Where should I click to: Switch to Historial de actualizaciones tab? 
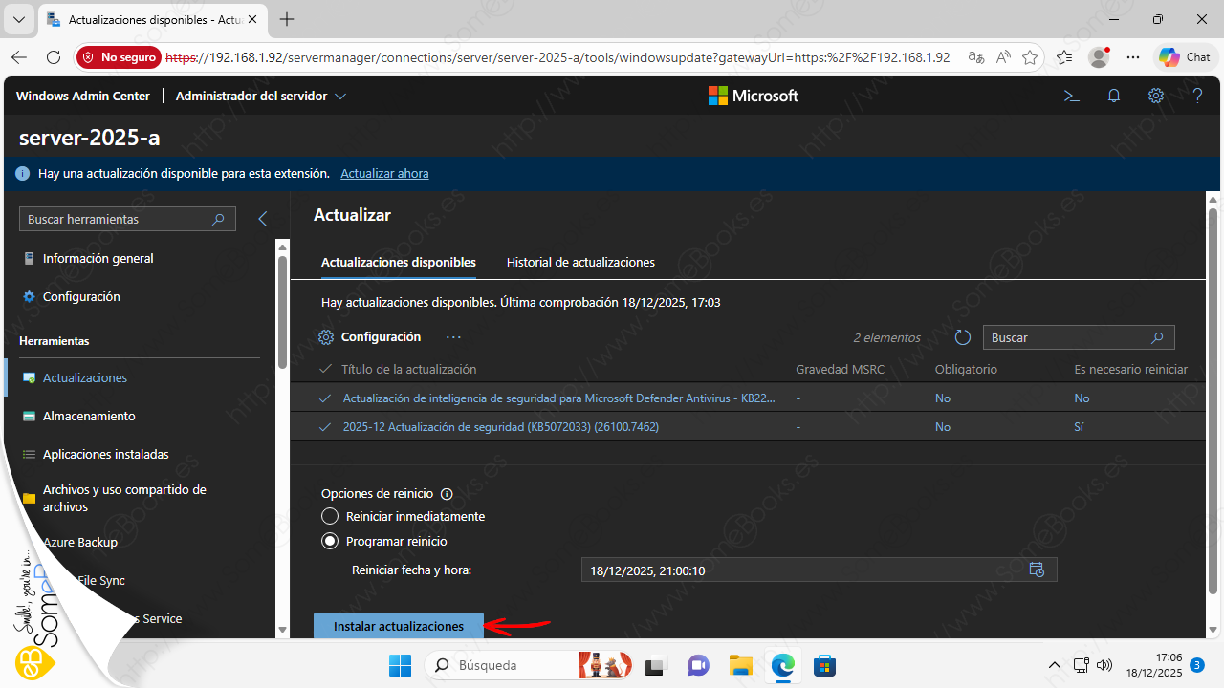(x=580, y=262)
